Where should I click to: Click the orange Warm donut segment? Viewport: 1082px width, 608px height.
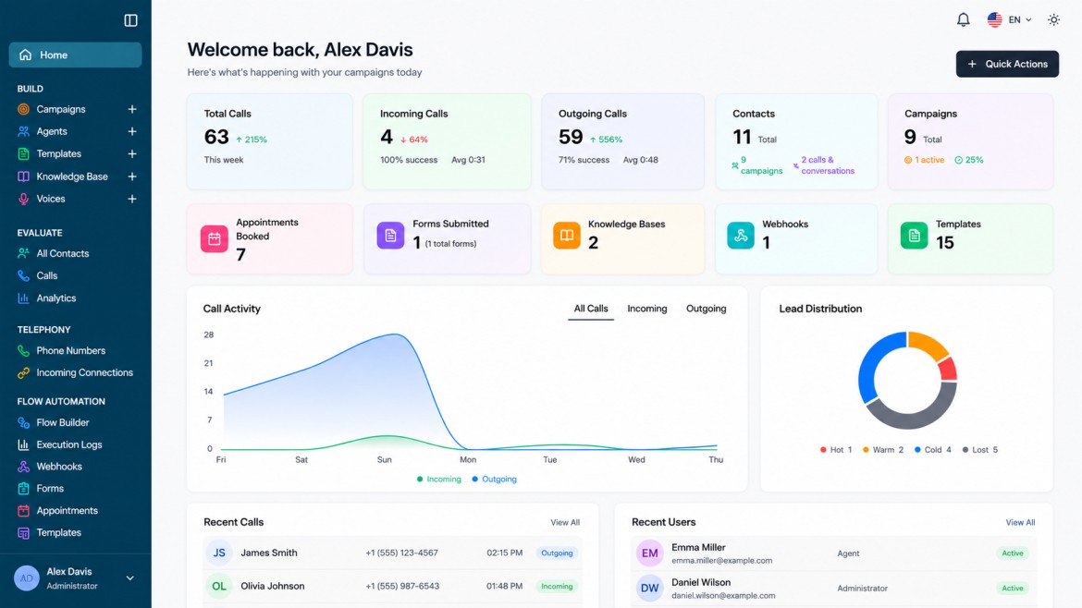(x=928, y=345)
